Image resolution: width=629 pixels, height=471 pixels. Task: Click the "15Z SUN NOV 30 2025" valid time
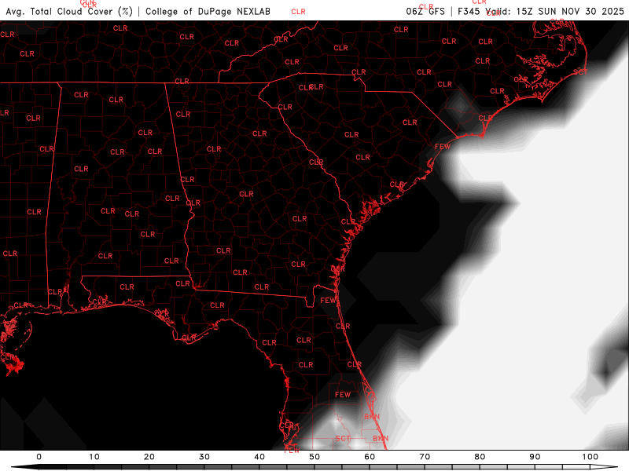(570, 11)
